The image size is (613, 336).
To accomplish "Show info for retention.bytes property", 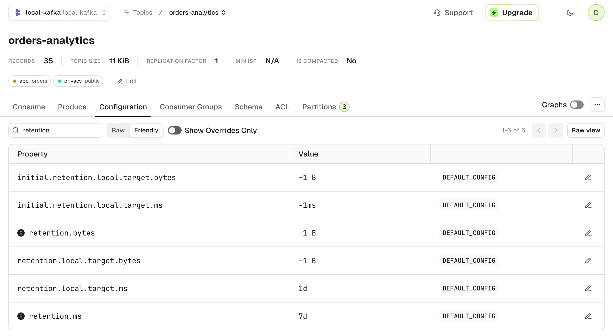I will click(x=21, y=233).
